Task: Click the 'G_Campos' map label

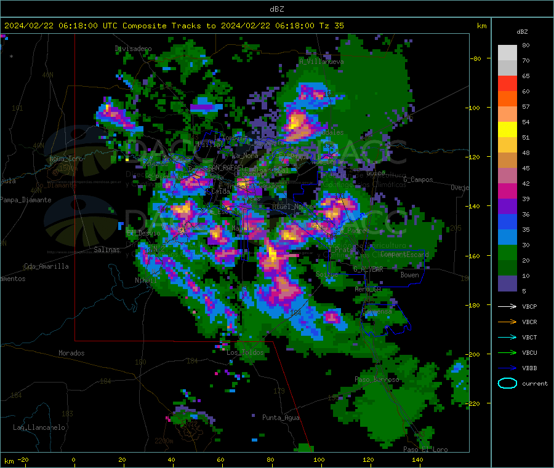Action: (418, 180)
